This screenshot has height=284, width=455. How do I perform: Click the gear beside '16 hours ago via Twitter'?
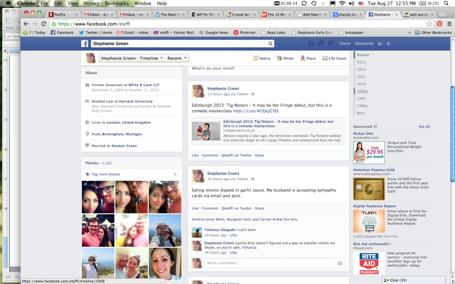pos(253,179)
